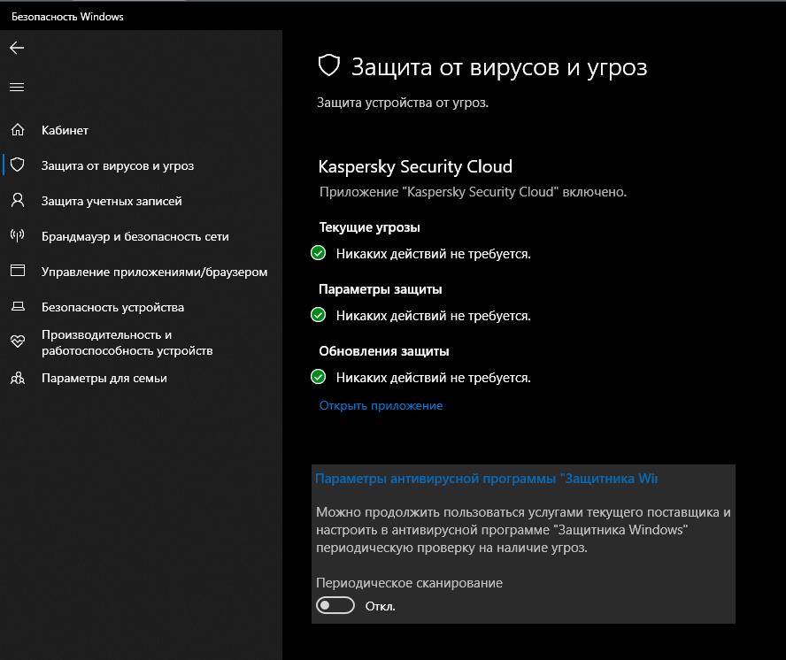
Task: Go to "Безопасность устройства" page
Action: coord(112,307)
